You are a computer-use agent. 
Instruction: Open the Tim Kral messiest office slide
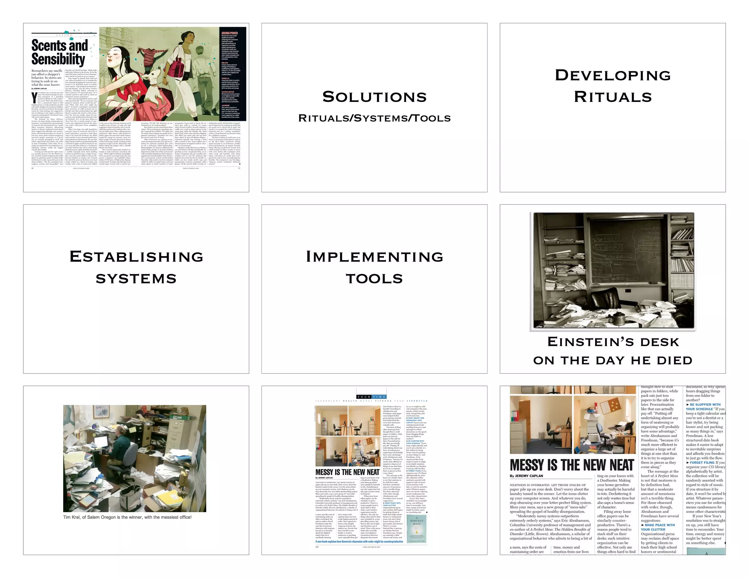point(136,470)
